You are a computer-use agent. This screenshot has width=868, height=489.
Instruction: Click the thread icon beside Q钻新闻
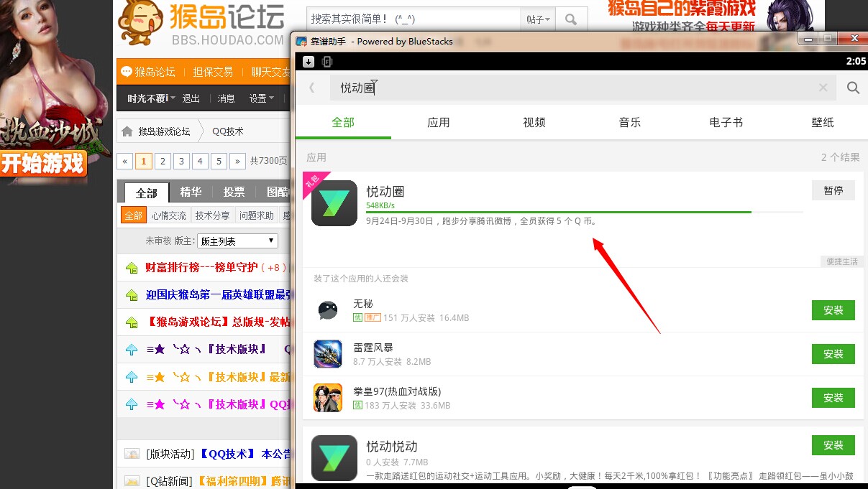[132, 481]
